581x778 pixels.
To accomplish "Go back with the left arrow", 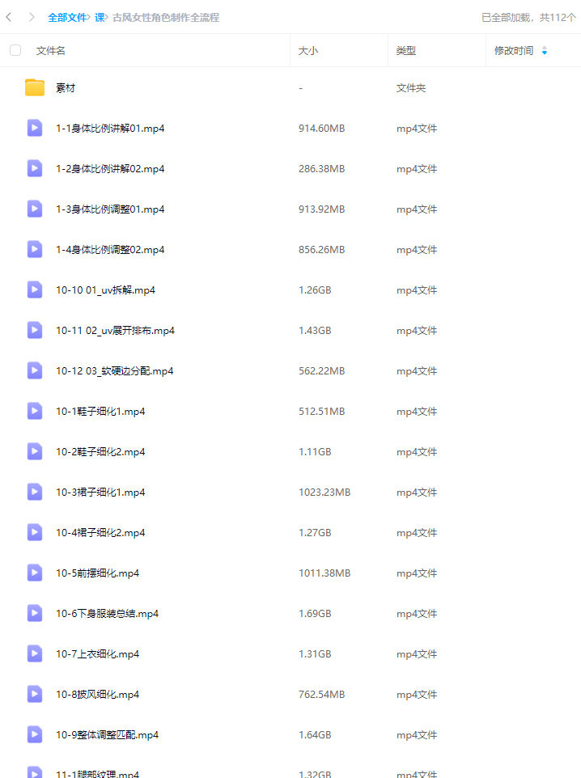I will [9, 17].
